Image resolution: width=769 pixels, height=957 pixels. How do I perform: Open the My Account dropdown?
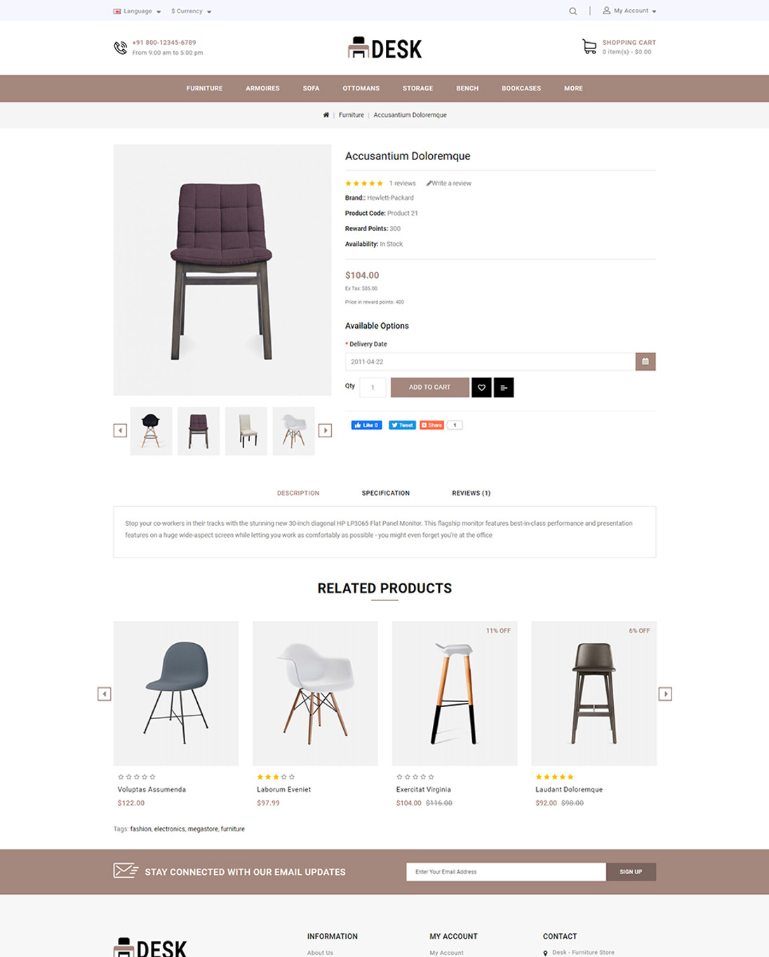[x=629, y=11]
